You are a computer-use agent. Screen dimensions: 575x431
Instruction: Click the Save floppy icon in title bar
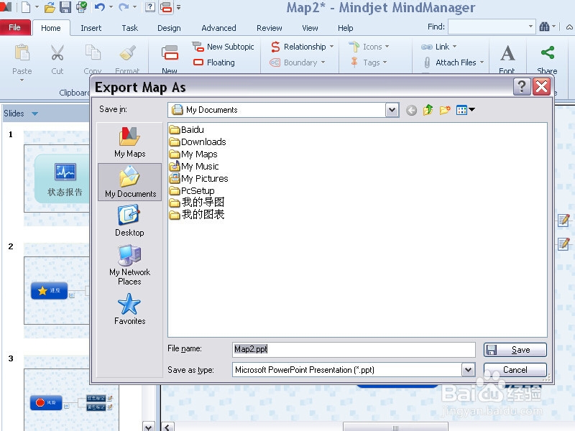pyautogui.click(x=65, y=7)
